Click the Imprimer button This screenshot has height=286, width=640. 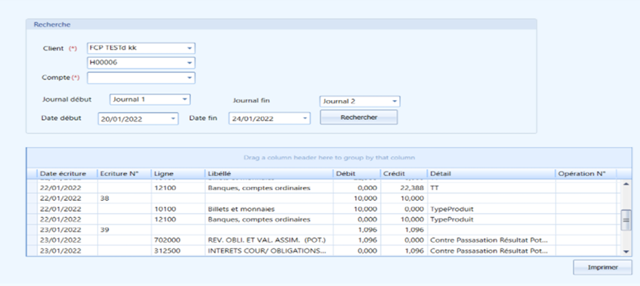pyautogui.click(x=603, y=268)
